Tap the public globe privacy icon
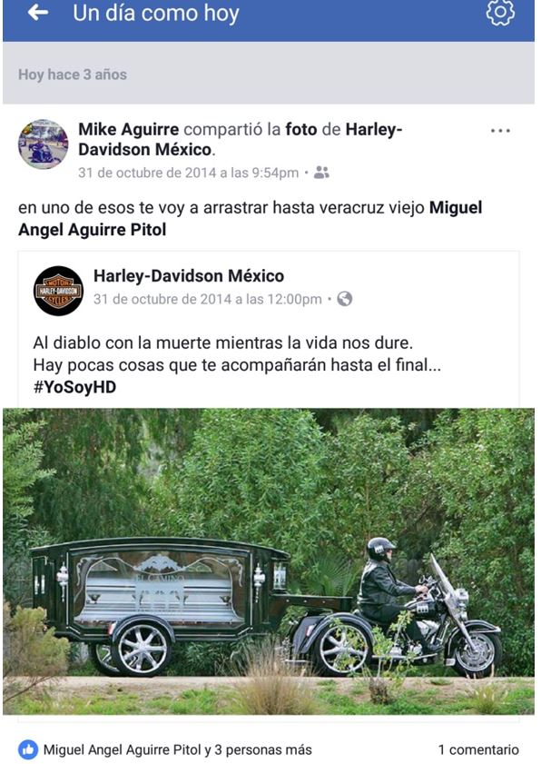The height and width of the screenshot is (764, 541). tap(345, 299)
